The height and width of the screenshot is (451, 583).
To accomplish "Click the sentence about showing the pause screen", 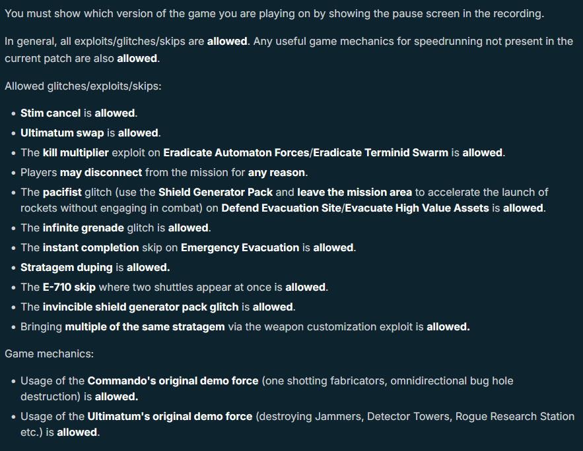I will [275, 14].
